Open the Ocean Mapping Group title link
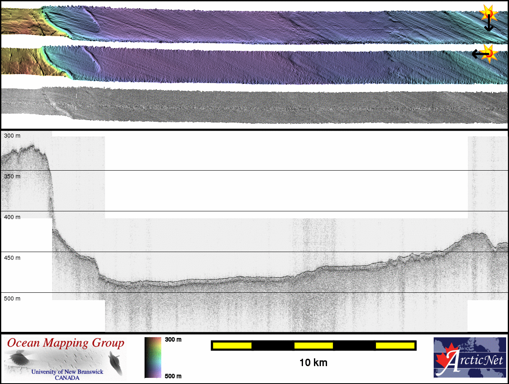Screen dimensions: 509x384 (x=66, y=343)
